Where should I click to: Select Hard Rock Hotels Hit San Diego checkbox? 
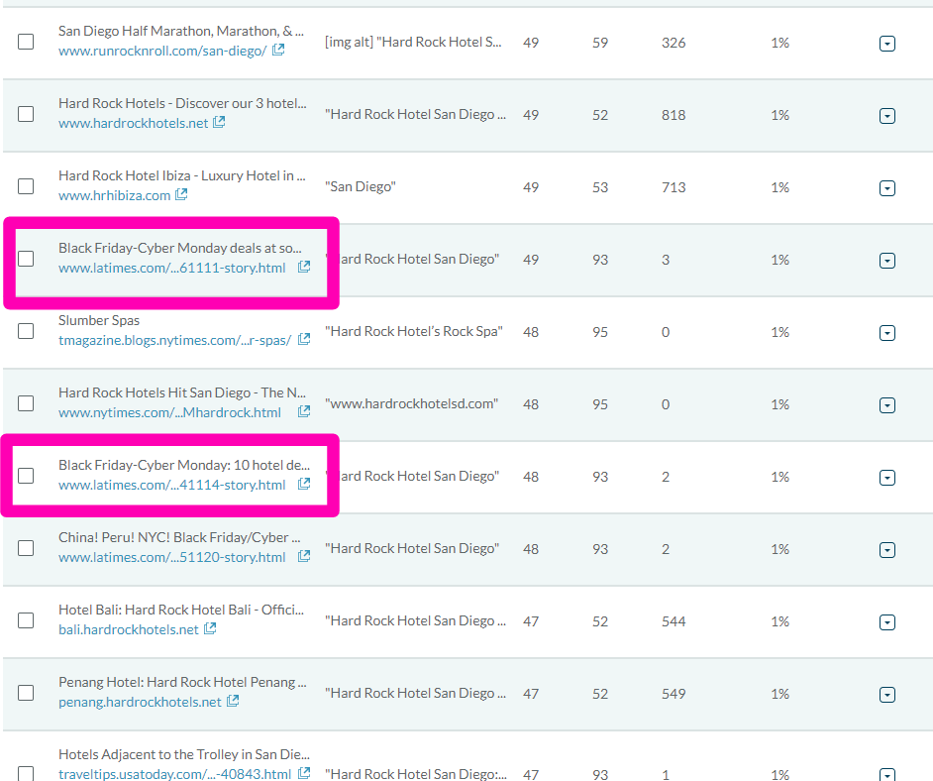coord(26,403)
